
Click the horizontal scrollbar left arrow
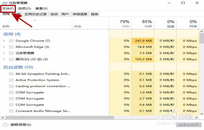pos(3,117)
